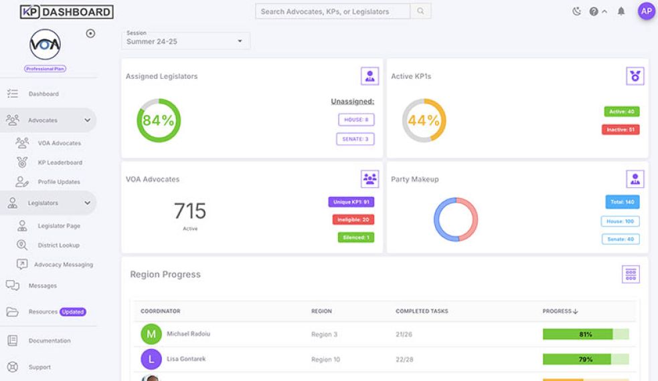Open the AP user avatar menu
The height and width of the screenshot is (381, 658).
(646, 11)
